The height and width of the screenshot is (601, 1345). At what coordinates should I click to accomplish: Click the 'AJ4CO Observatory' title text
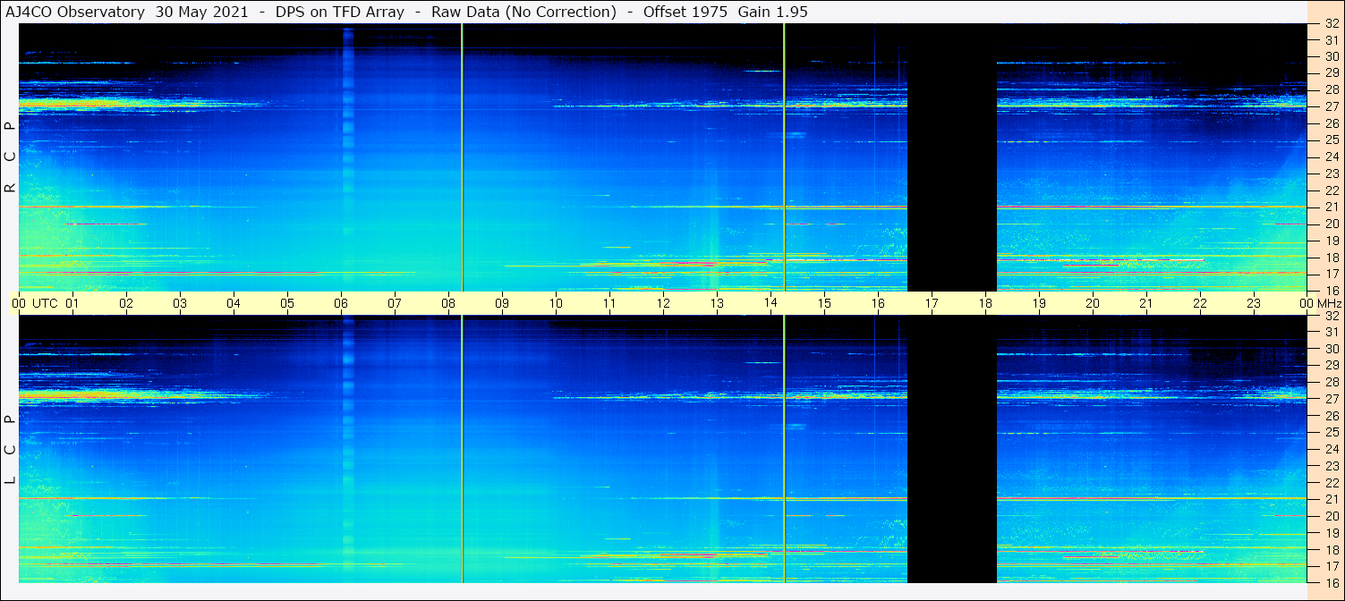point(75,12)
